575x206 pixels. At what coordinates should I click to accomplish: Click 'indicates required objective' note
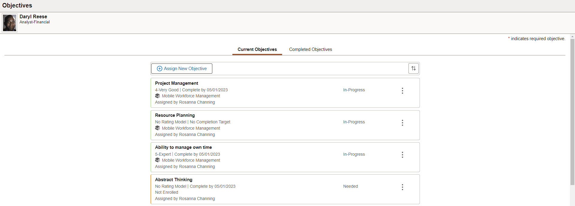pyautogui.click(x=538, y=39)
